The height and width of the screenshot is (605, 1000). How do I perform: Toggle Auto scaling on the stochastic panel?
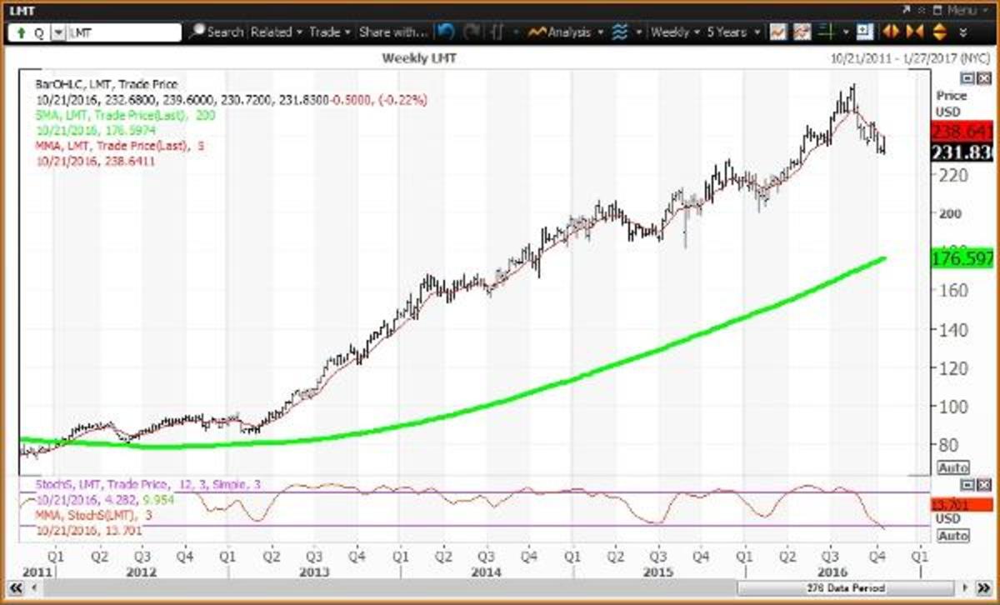coord(954,535)
